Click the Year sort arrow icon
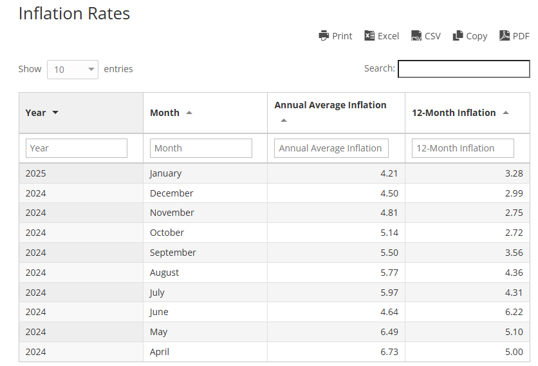 tap(55, 113)
